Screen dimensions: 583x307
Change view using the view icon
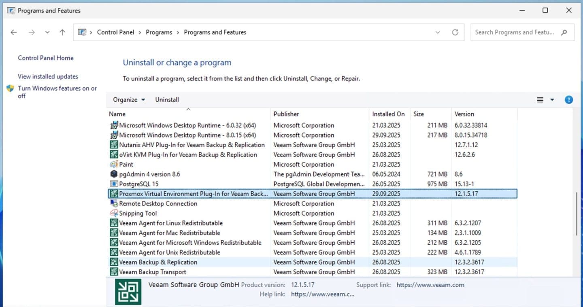540,100
